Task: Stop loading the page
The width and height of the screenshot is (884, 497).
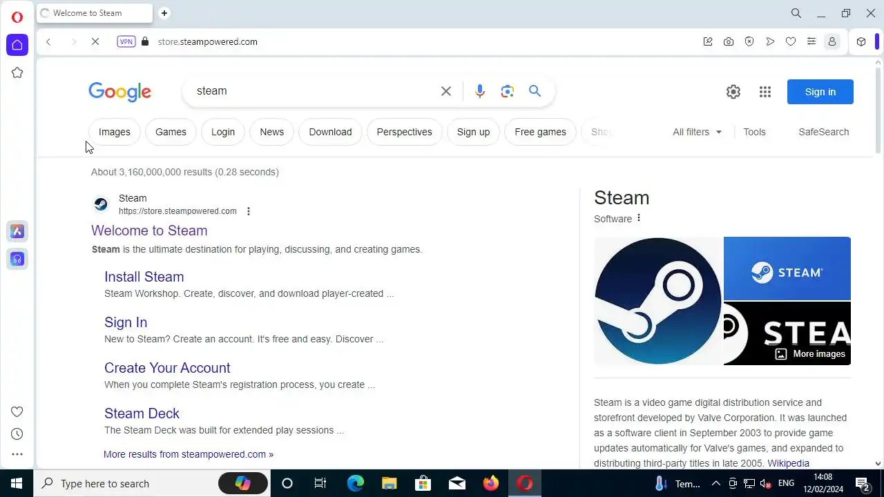Action: click(95, 42)
